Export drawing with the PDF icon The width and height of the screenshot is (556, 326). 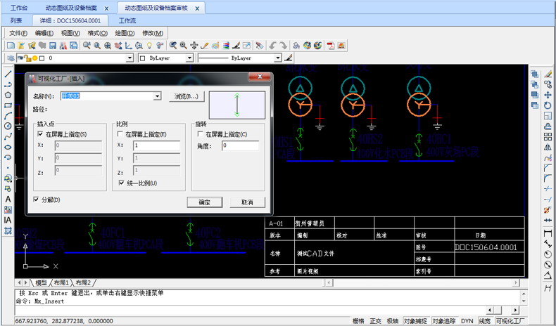(x=329, y=46)
